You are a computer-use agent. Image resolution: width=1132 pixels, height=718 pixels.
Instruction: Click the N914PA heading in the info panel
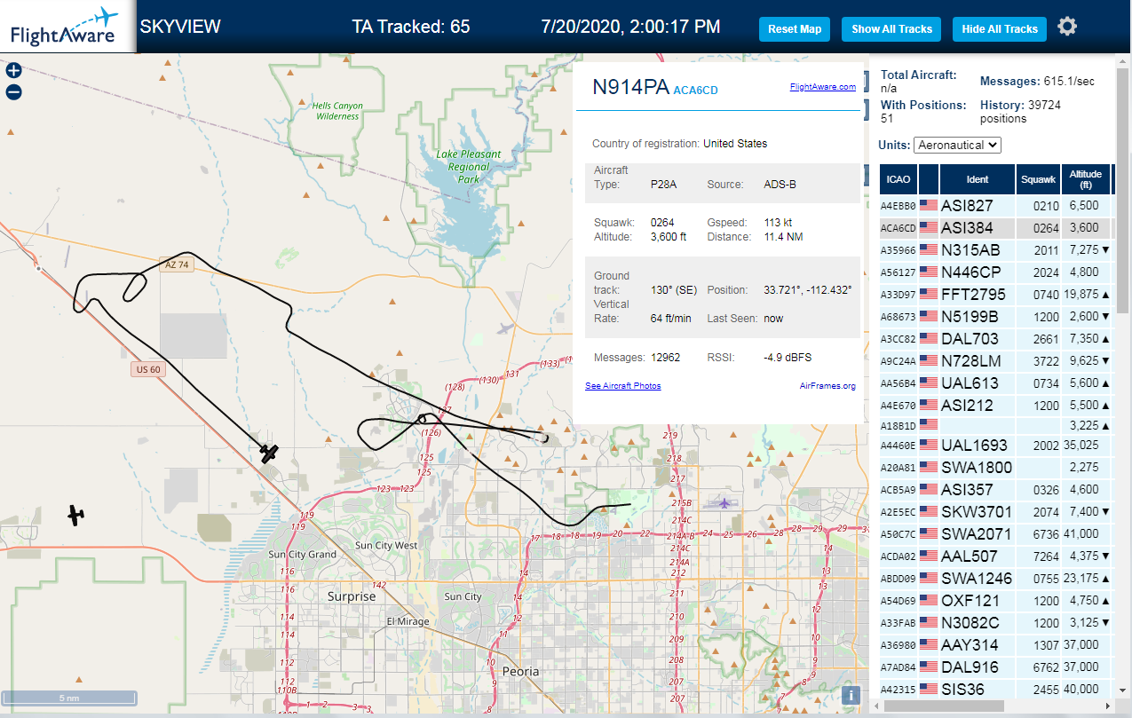coord(631,86)
